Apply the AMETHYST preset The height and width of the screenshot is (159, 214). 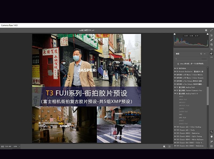(x=182, y=103)
